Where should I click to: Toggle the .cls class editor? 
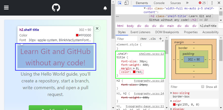[152, 39]
